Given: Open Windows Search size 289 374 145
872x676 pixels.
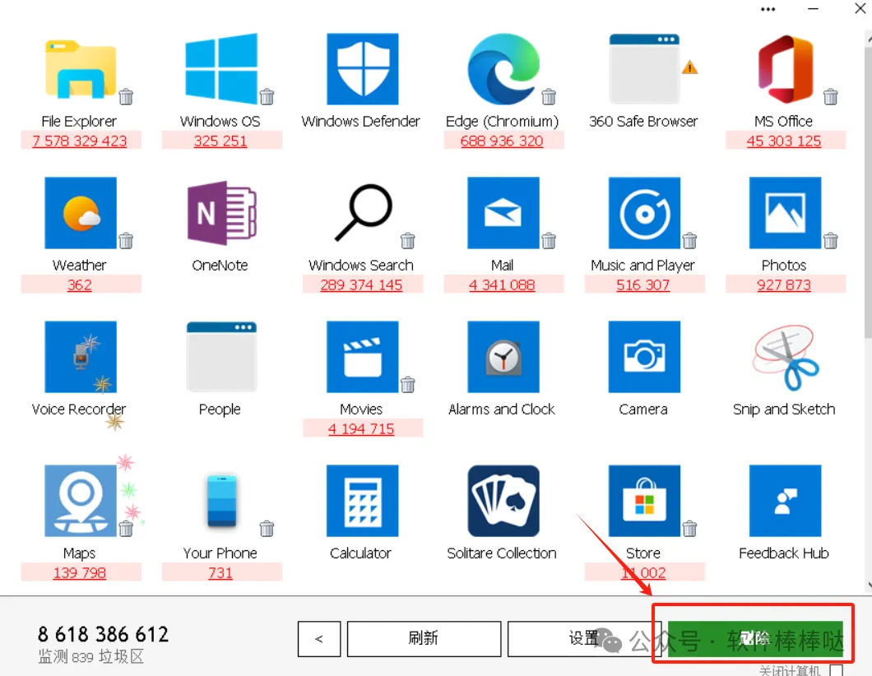Looking at the screenshot, I should (361, 285).
